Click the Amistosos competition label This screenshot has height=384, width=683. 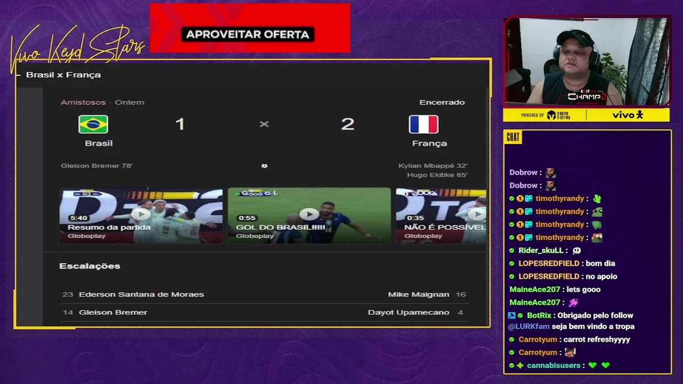pos(83,102)
